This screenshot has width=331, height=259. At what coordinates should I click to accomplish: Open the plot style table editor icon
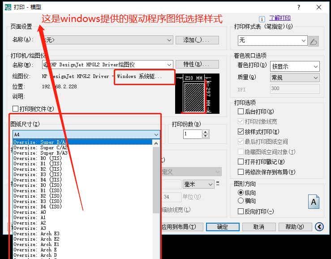314,41
